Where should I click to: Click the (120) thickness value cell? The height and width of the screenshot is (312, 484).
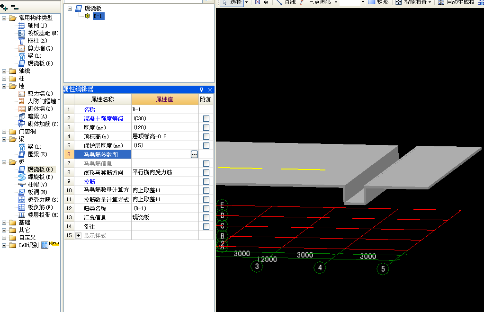(x=165, y=127)
